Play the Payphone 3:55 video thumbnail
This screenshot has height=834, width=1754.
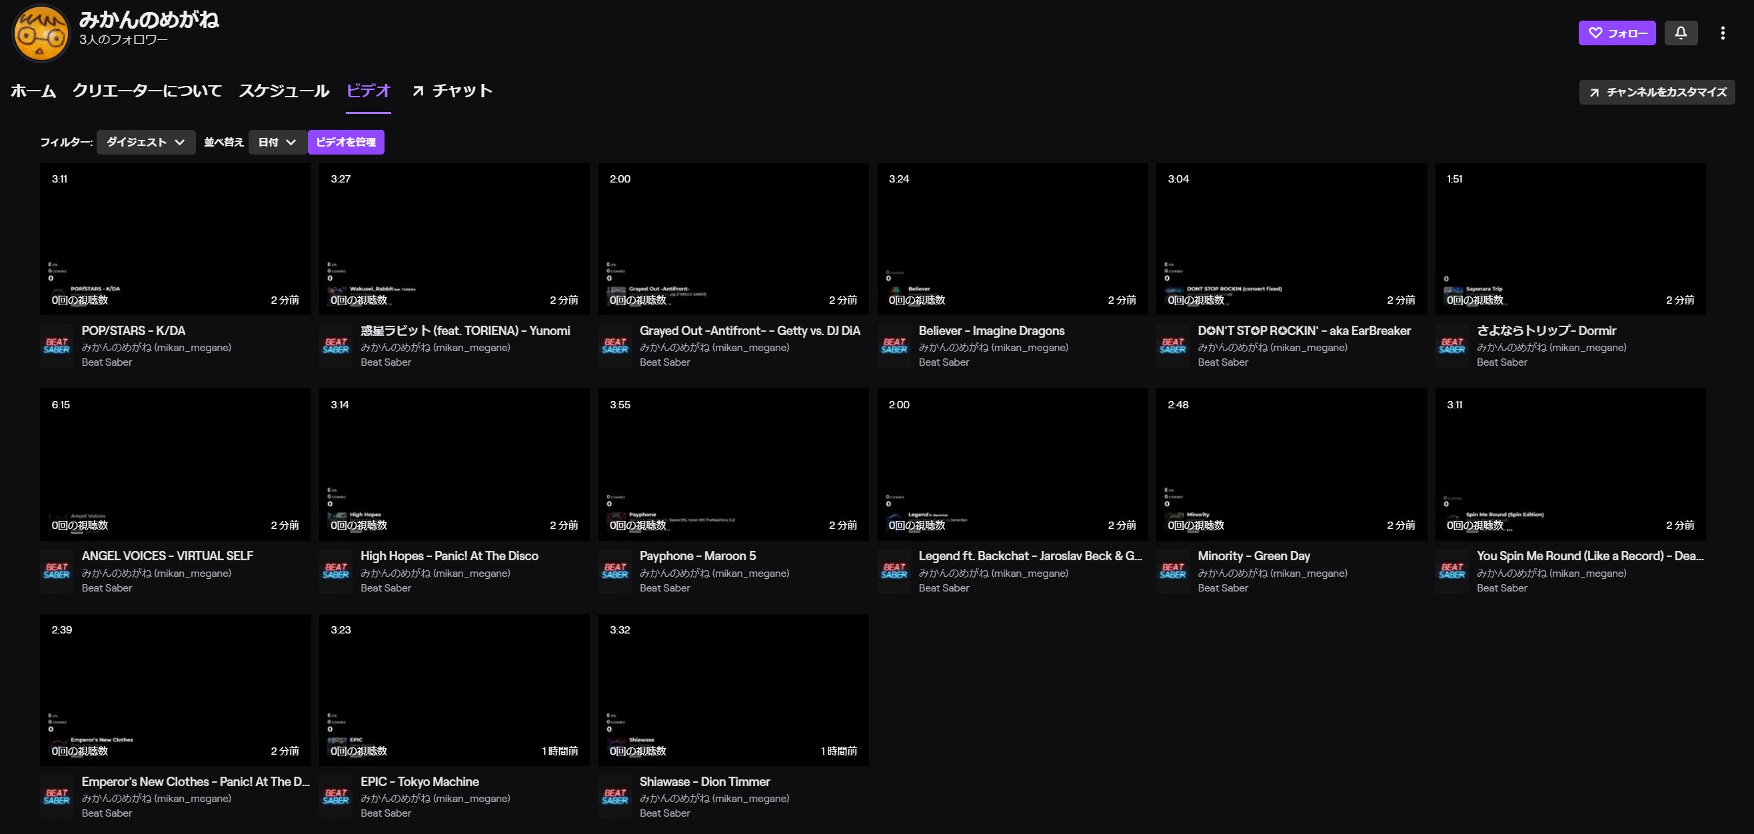point(733,465)
